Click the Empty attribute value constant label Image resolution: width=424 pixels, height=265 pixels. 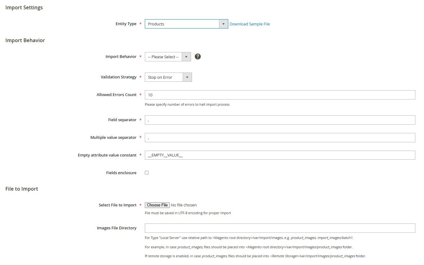tap(107, 155)
